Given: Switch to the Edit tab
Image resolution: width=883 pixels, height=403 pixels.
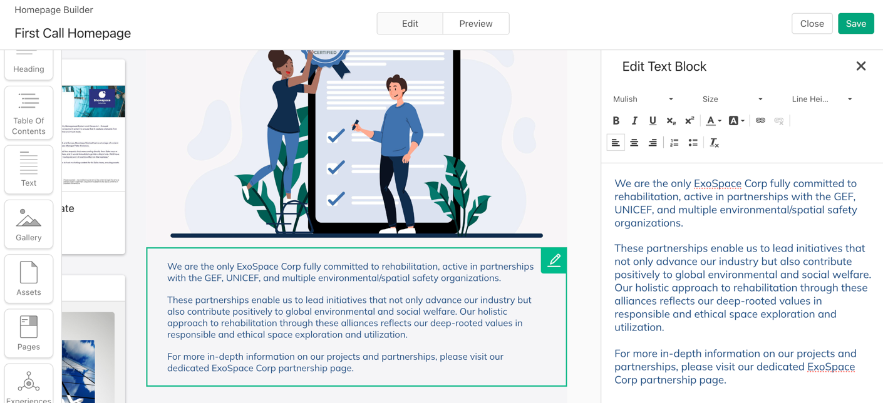Looking at the screenshot, I should click(x=410, y=24).
